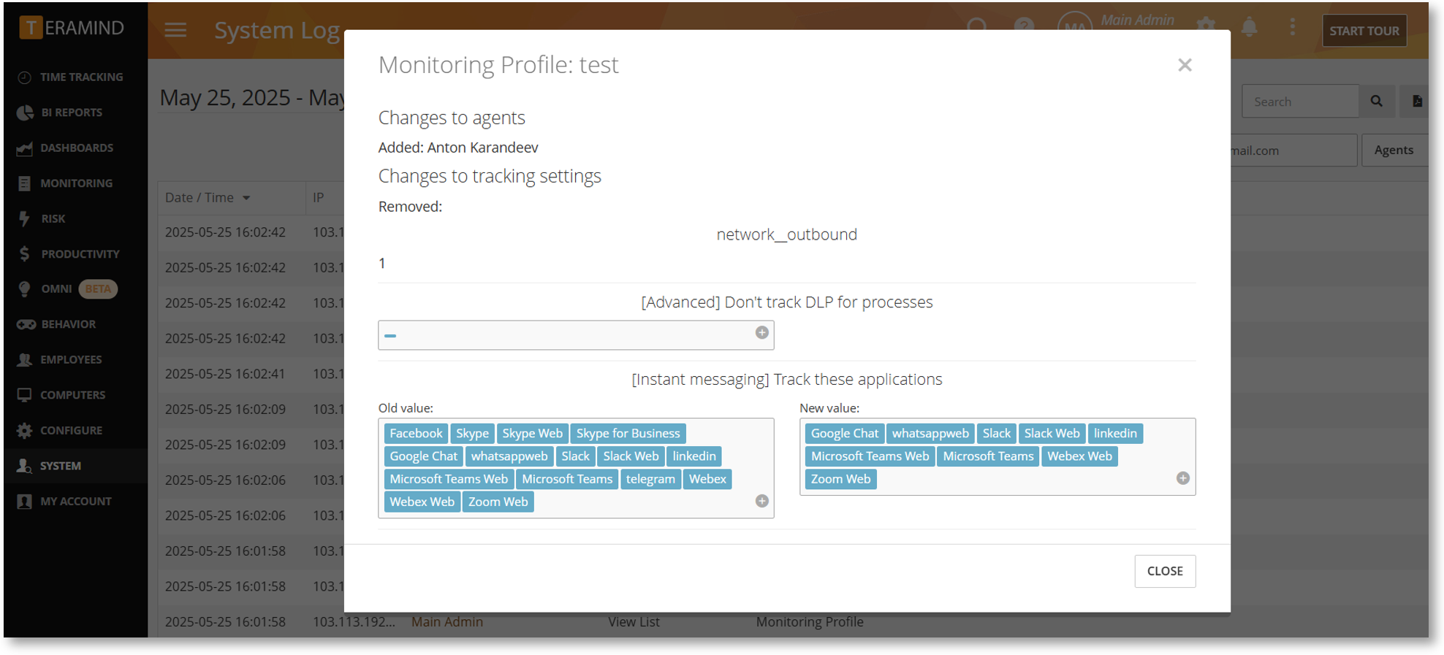Close the Monitoring Profile dialog with X

coord(1185,65)
